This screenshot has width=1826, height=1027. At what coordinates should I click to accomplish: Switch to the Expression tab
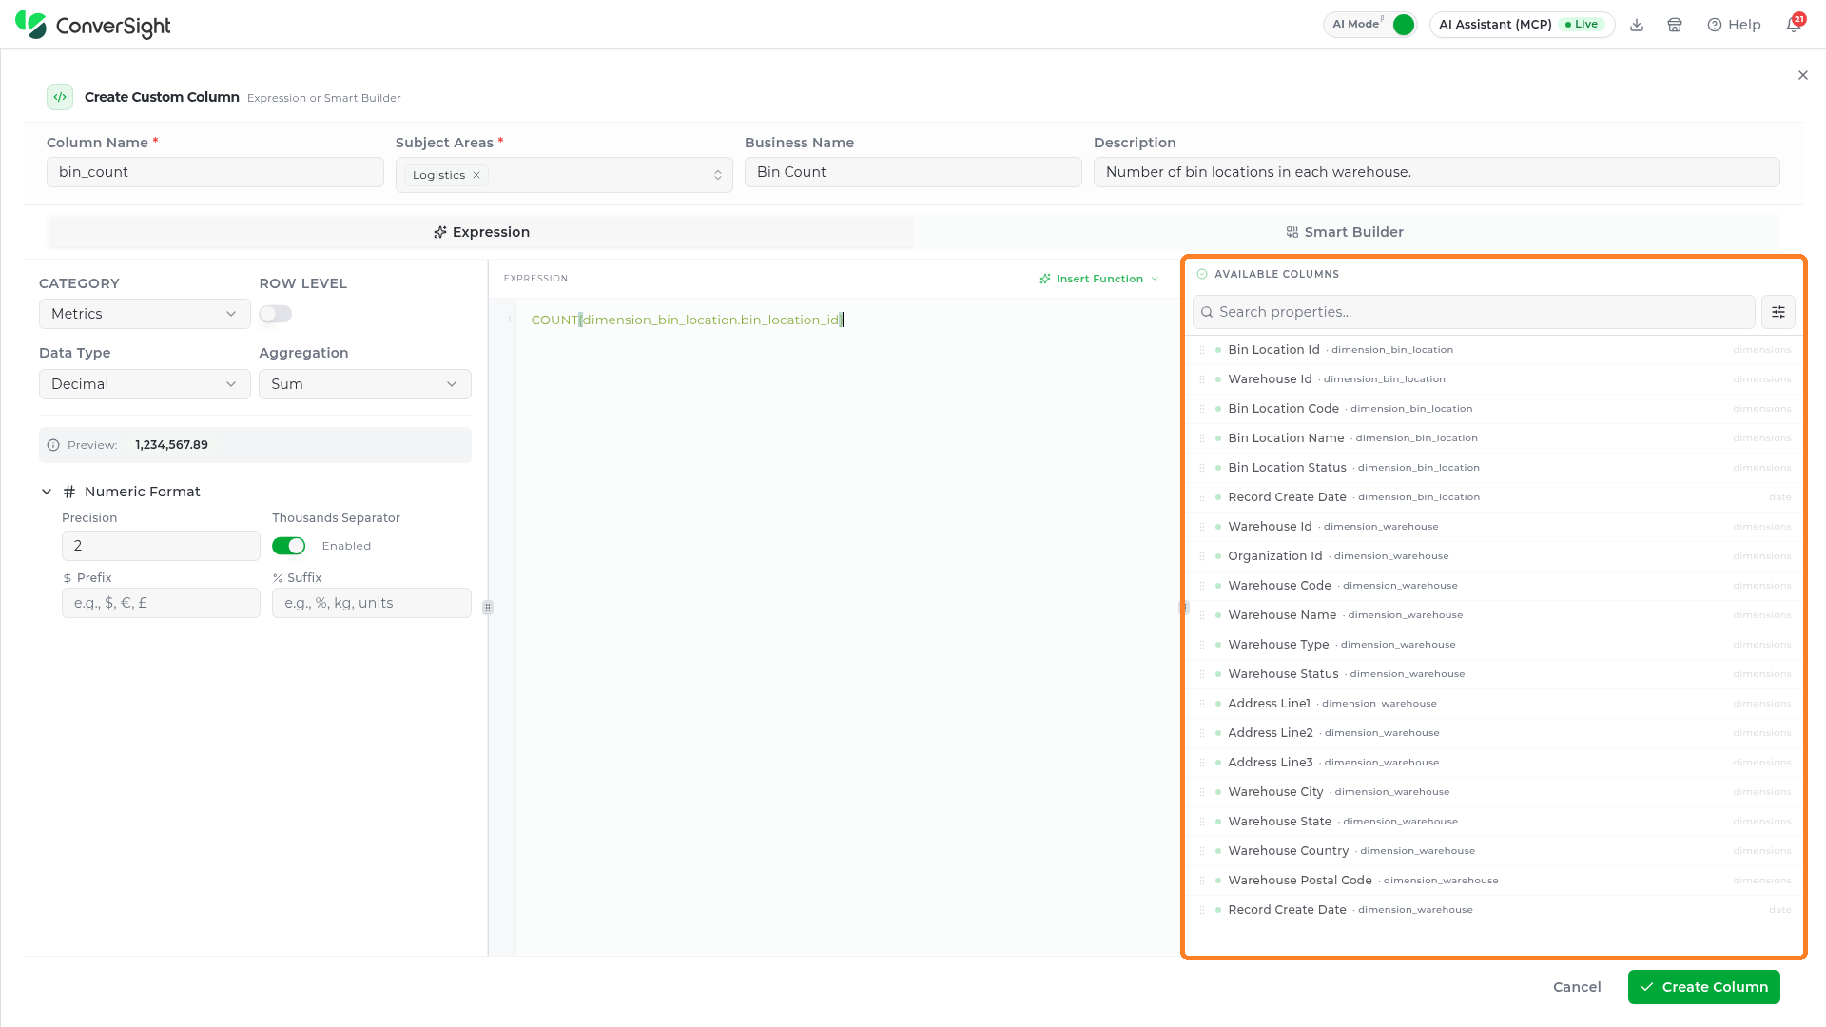click(481, 232)
